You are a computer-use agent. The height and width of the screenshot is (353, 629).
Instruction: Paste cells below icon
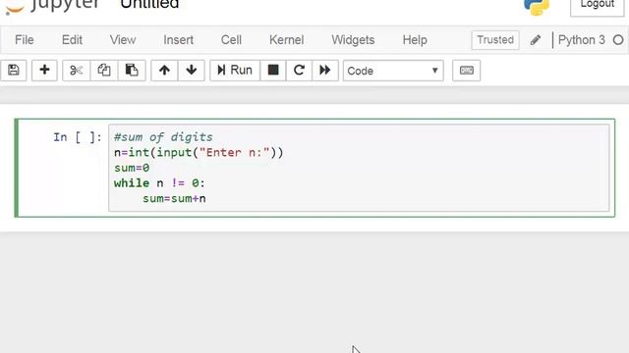pyautogui.click(x=132, y=71)
